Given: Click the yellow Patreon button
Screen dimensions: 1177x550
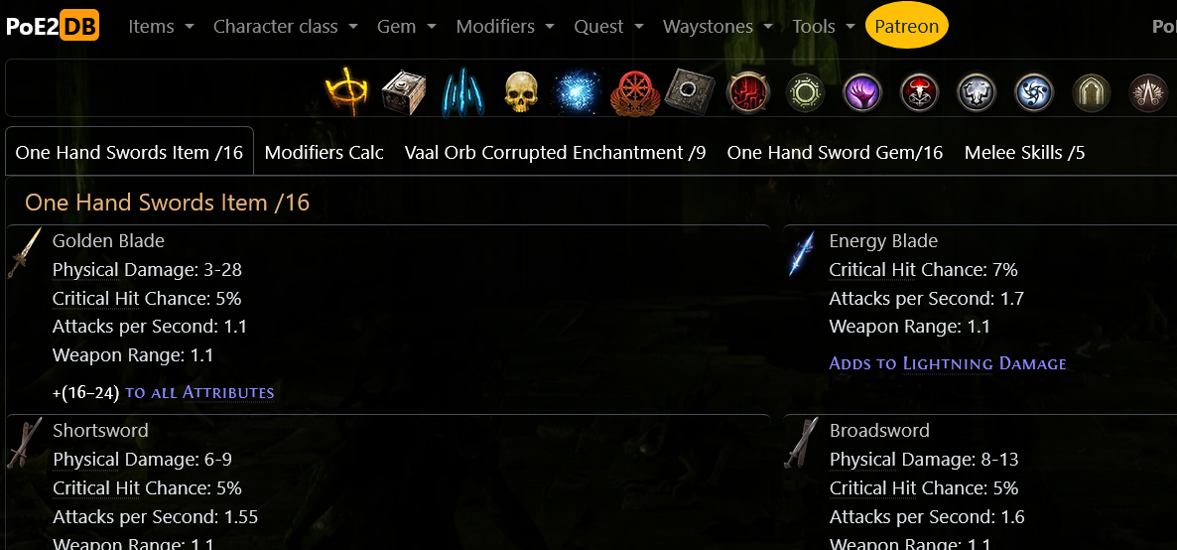Looking at the screenshot, I should 907,26.
